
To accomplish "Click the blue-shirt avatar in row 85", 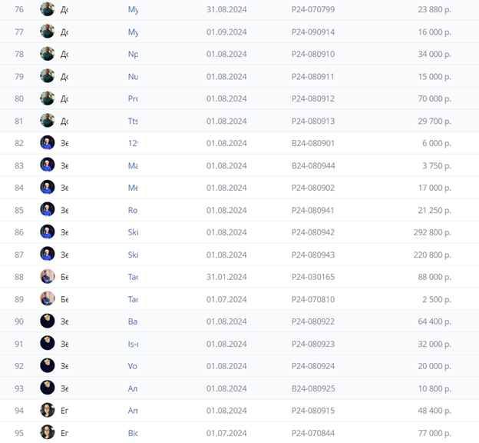I will tap(48, 210).
